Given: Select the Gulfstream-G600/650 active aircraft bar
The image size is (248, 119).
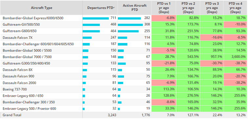Looking at the screenshot, I should (128, 31).
